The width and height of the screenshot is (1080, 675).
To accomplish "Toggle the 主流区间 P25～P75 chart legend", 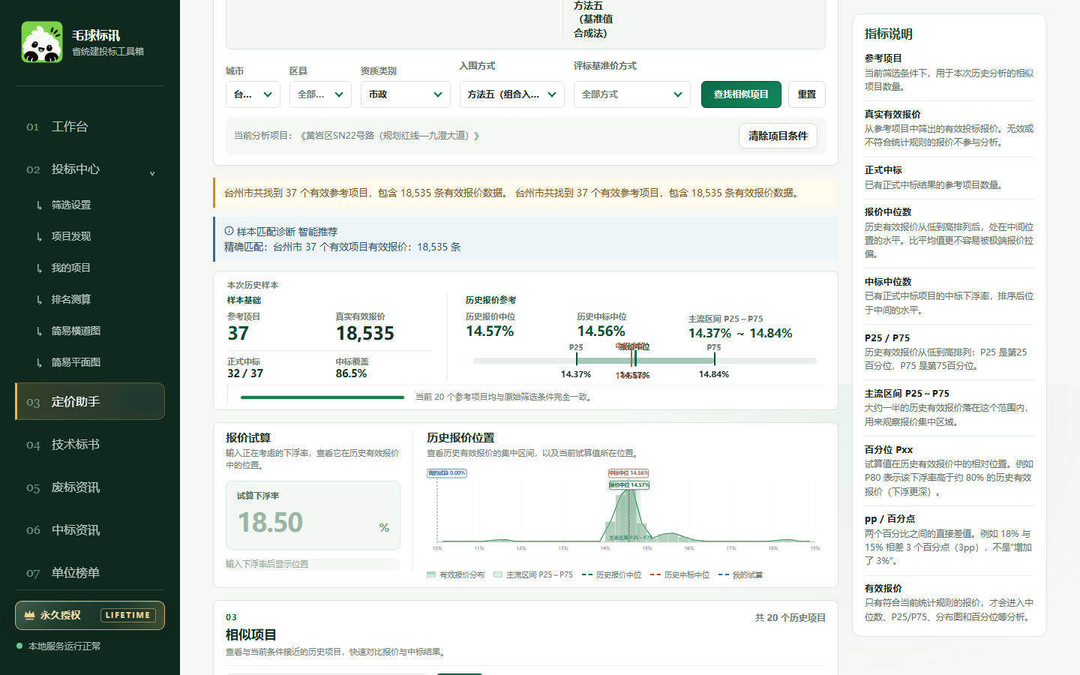I will pos(533,575).
